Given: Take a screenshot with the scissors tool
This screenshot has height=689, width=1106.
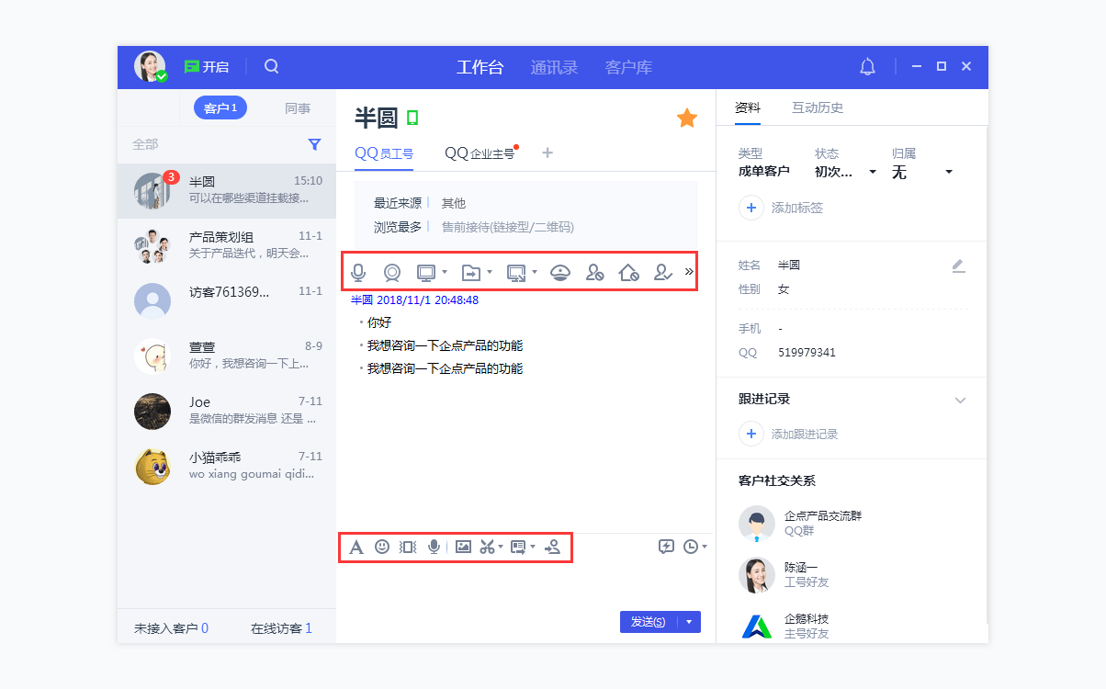Looking at the screenshot, I should click(x=487, y=546).
